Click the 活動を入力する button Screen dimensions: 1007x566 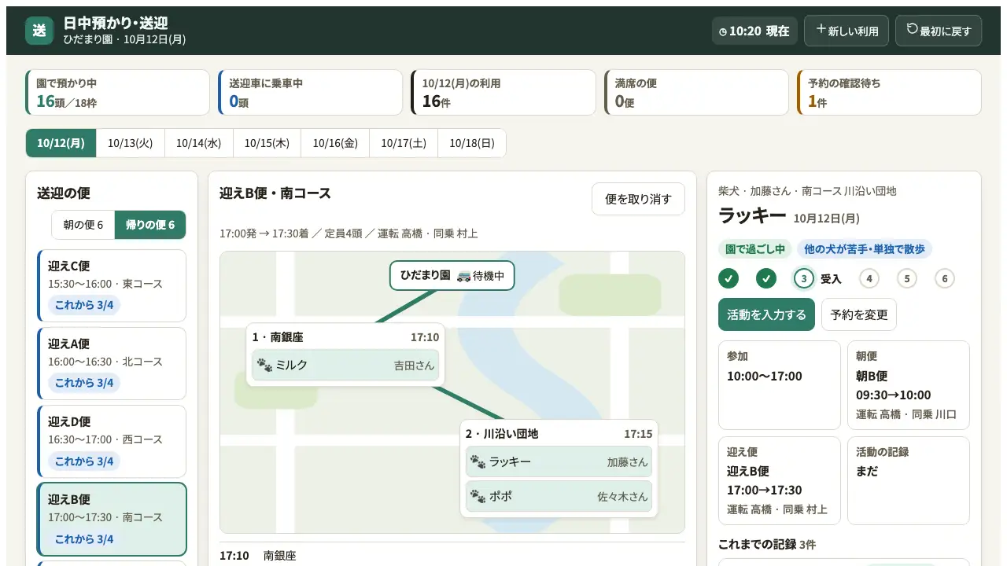(x=766, y=314)
